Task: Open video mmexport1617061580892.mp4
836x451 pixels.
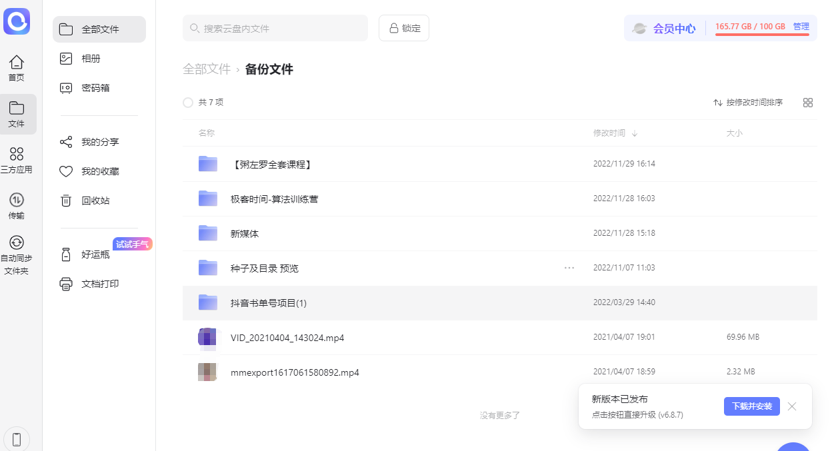Action: pos(295,372)
